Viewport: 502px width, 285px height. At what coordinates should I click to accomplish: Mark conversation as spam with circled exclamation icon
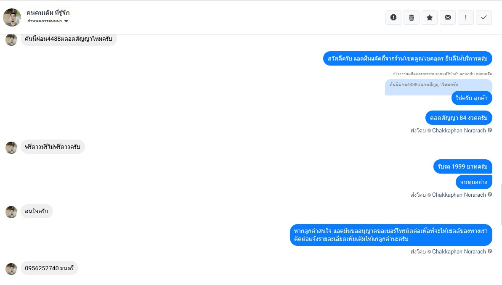coord(393,17)
